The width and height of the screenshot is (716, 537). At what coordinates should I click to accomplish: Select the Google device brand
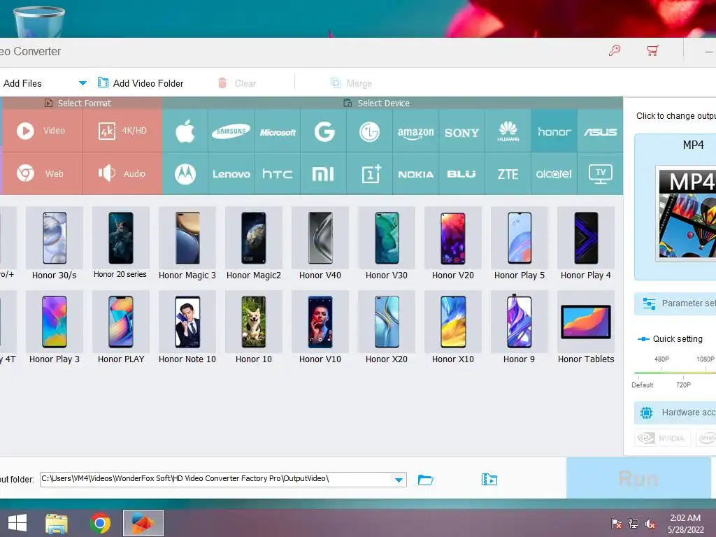[x=324, y=131]
